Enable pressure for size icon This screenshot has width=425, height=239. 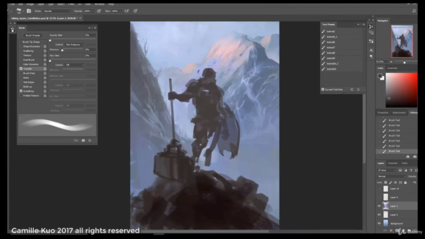coord(135,11)
